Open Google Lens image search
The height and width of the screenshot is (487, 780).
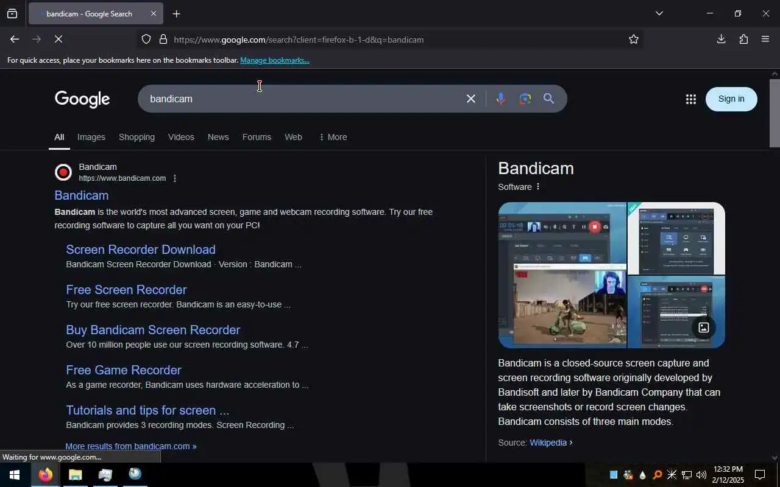[x=525, y=99]
